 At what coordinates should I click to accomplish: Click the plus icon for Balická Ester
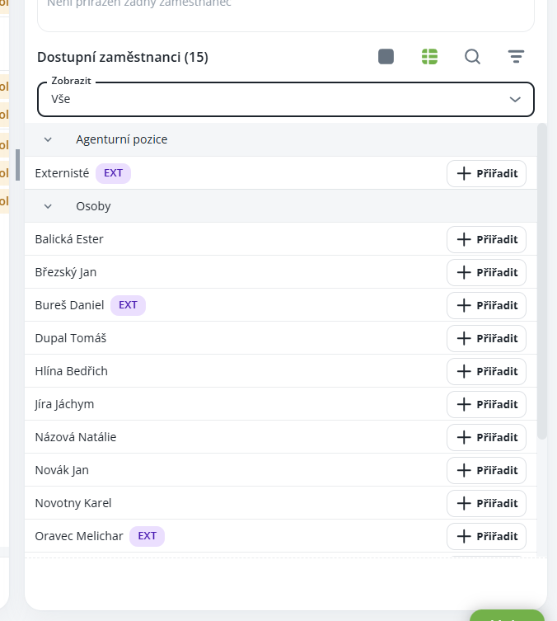coord(464,239)
